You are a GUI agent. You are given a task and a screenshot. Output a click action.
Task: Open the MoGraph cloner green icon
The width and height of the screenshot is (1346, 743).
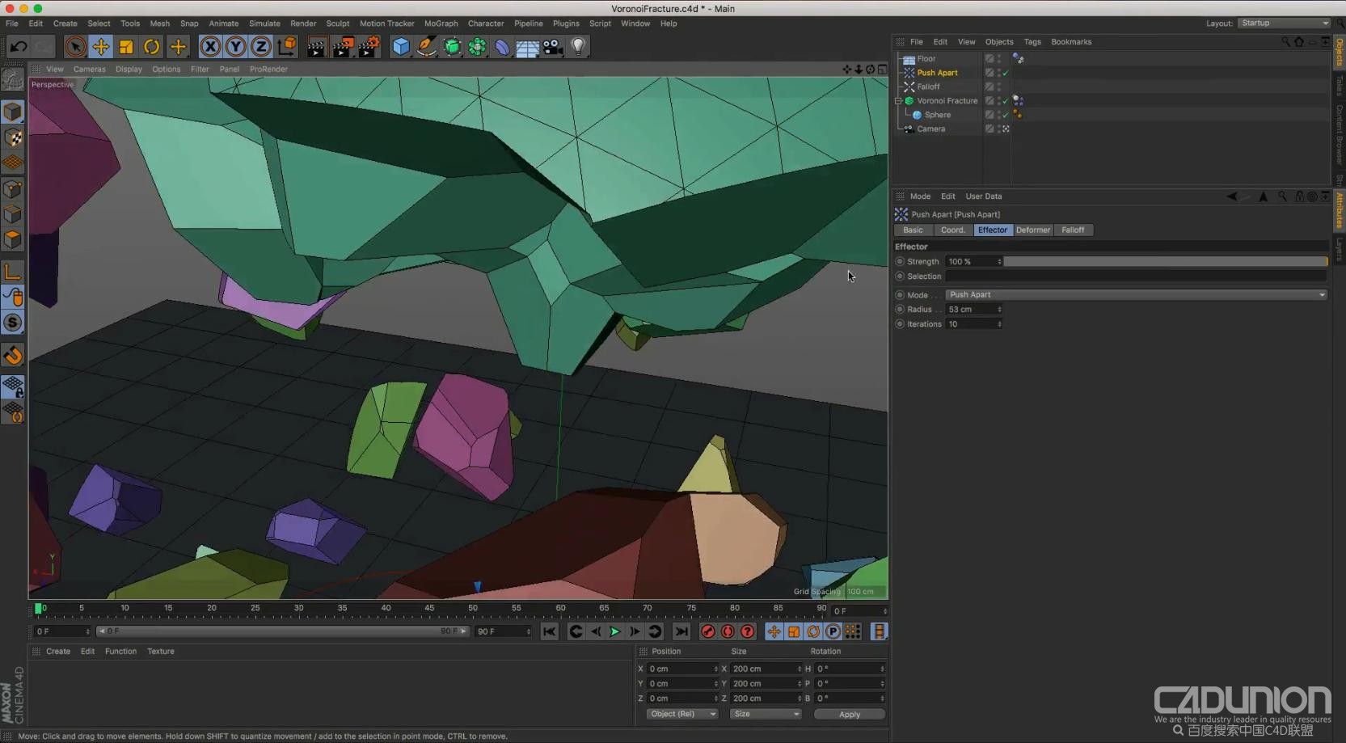478,47
